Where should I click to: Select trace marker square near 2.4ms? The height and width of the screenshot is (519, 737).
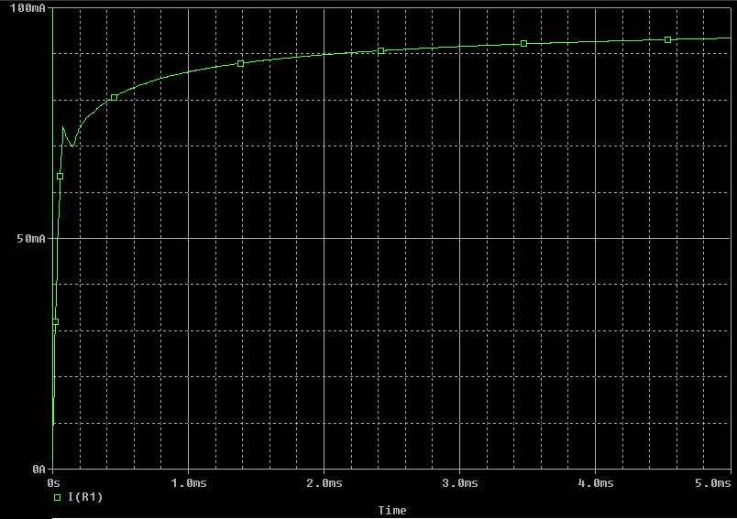pyautogui.click(x=380, y=50)
